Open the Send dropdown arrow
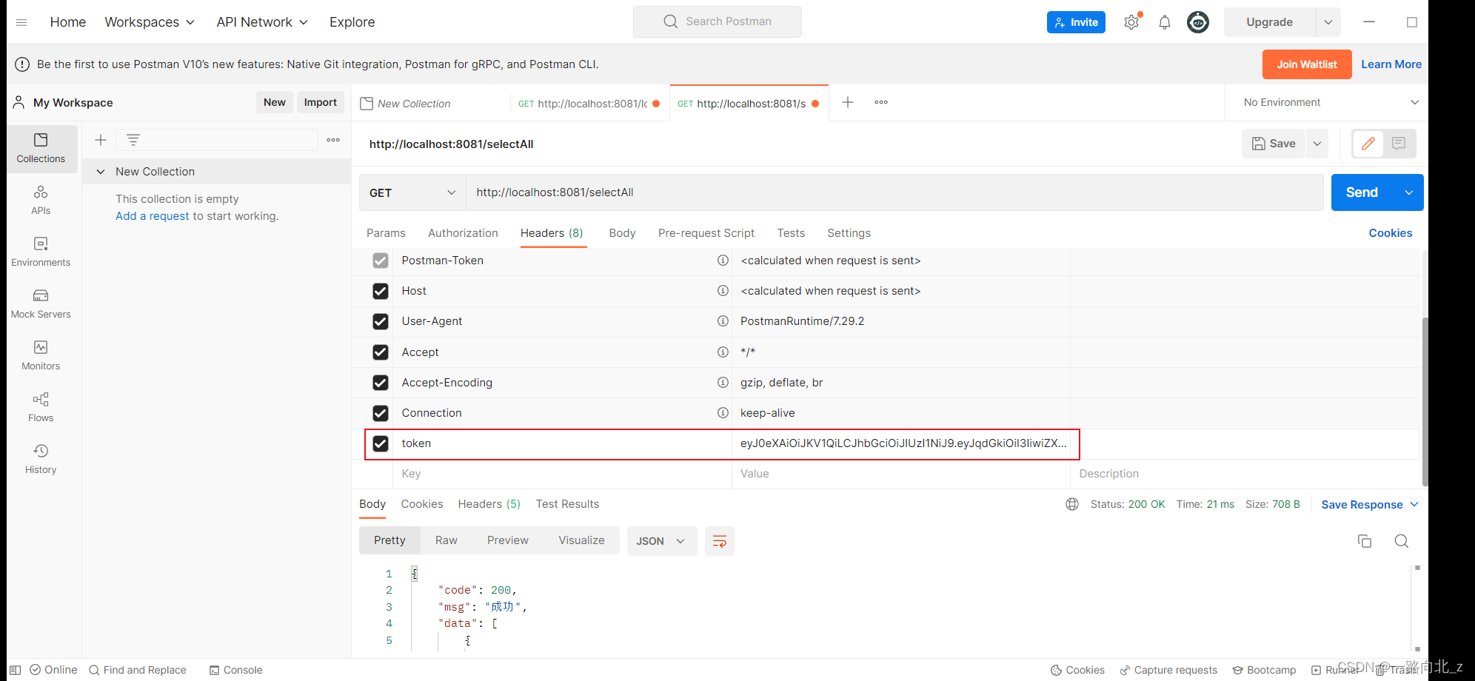The height and width of the screenshot is (681, 1475). coord(1409,192)
